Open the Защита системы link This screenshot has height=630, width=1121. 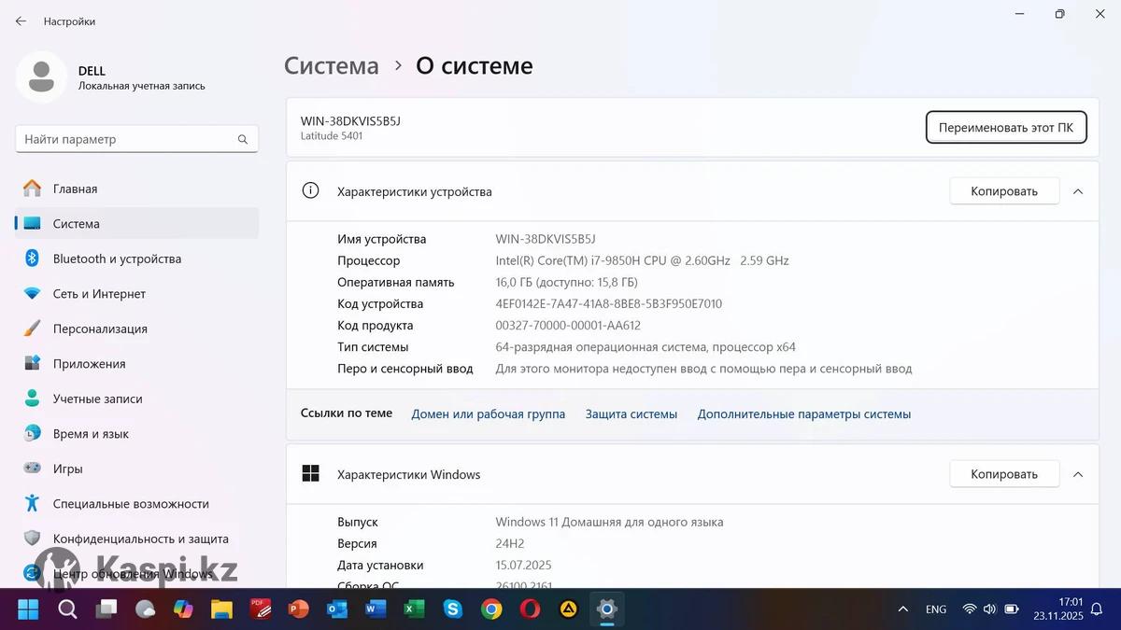pyautogui.click(x=631, y=414)
